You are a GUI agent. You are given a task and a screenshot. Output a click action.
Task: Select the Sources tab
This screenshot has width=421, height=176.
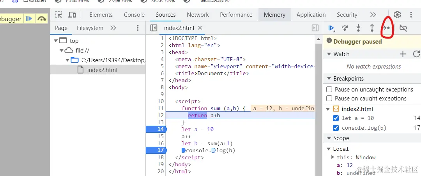pyautogui.click(x=166, y=15)
